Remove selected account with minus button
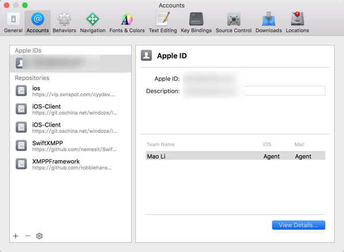 28,236
